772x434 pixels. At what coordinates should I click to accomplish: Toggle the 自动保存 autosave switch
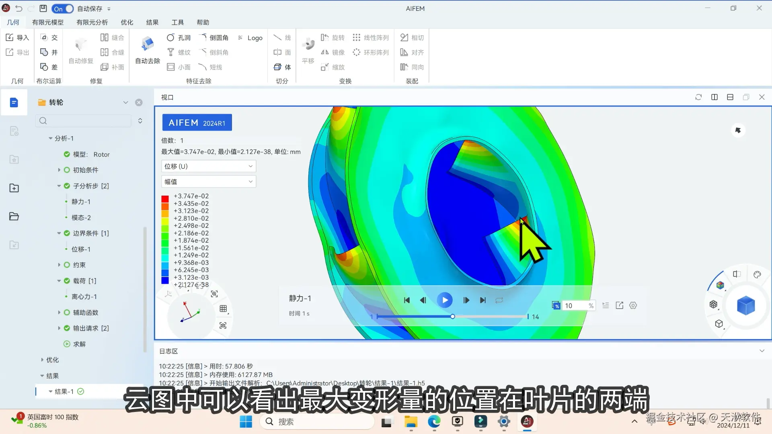[x=63, y=8]
